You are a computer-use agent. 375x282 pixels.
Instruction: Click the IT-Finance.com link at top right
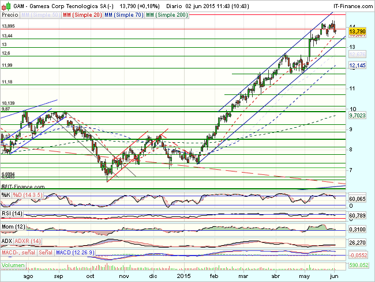(353, 6)
